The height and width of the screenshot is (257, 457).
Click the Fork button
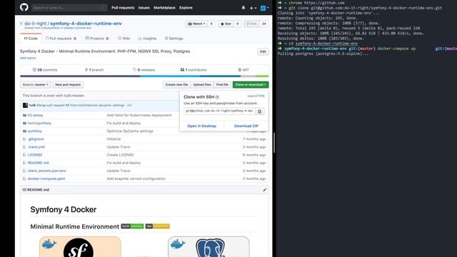tap(251, 24)
